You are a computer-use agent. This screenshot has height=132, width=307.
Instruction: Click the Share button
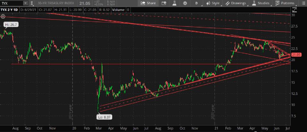point(148,3)
